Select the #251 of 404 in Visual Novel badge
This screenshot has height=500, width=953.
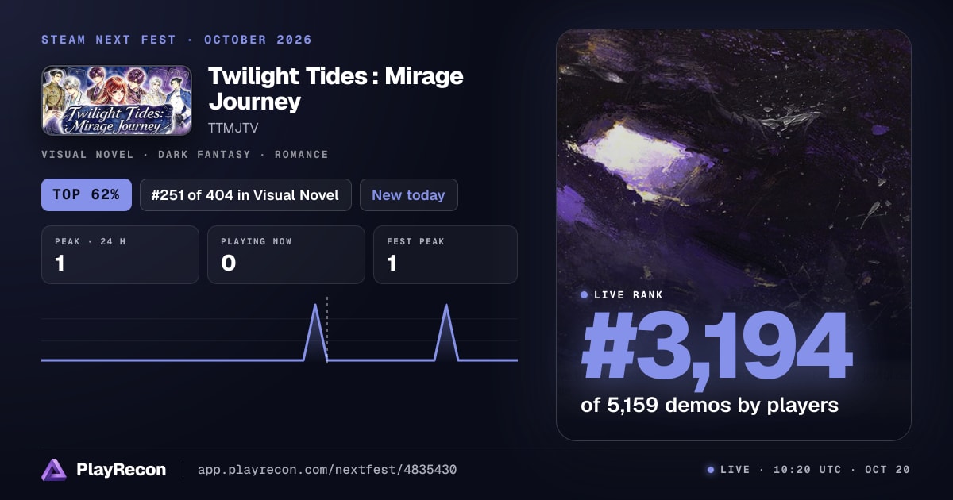[245, 195]
